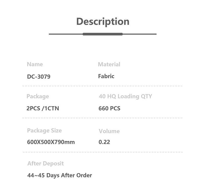Click the Description heading
The width and height of the screenshot is (201, 191).
[103, 21]
